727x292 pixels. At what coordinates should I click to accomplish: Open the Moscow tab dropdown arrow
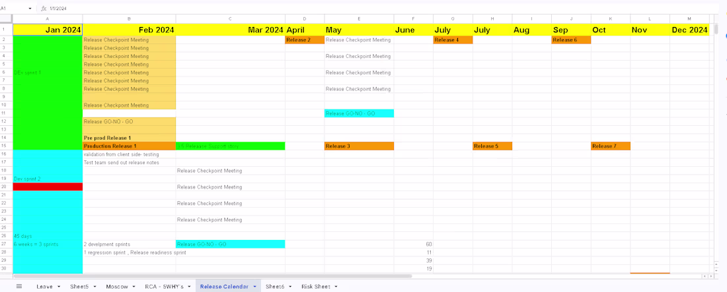coord(134,287)
